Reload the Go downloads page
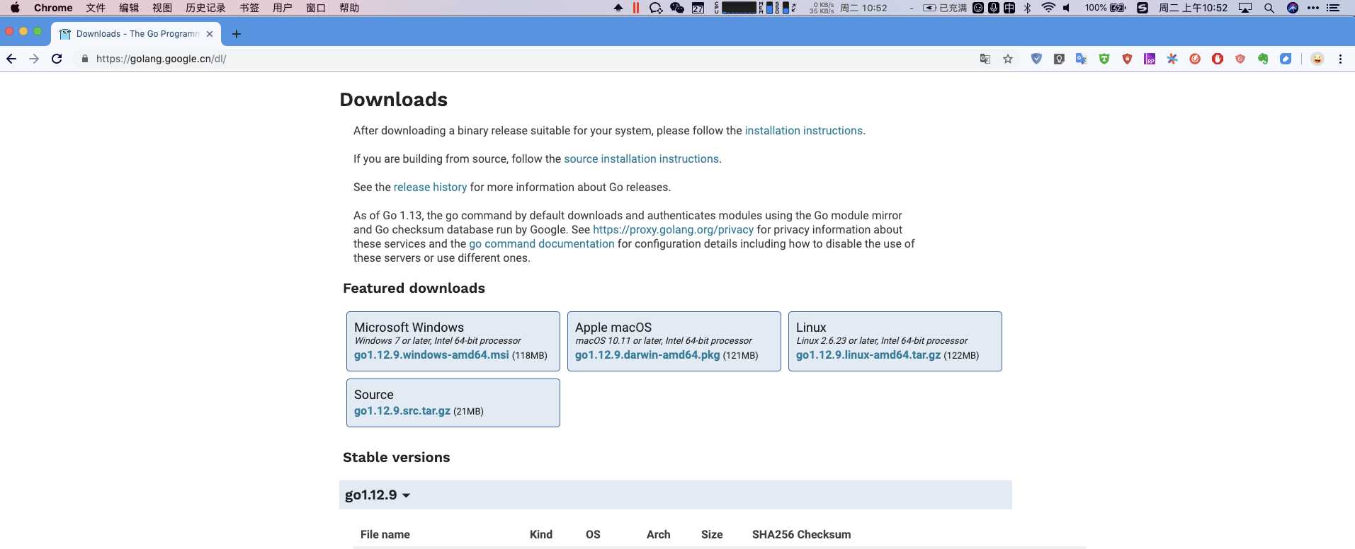The height and width of the screenshot is (549, 1355). point(57,59)
